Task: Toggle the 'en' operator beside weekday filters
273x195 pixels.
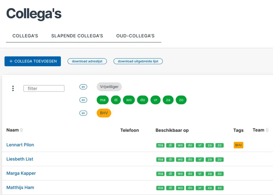Action: coord(83,100)
